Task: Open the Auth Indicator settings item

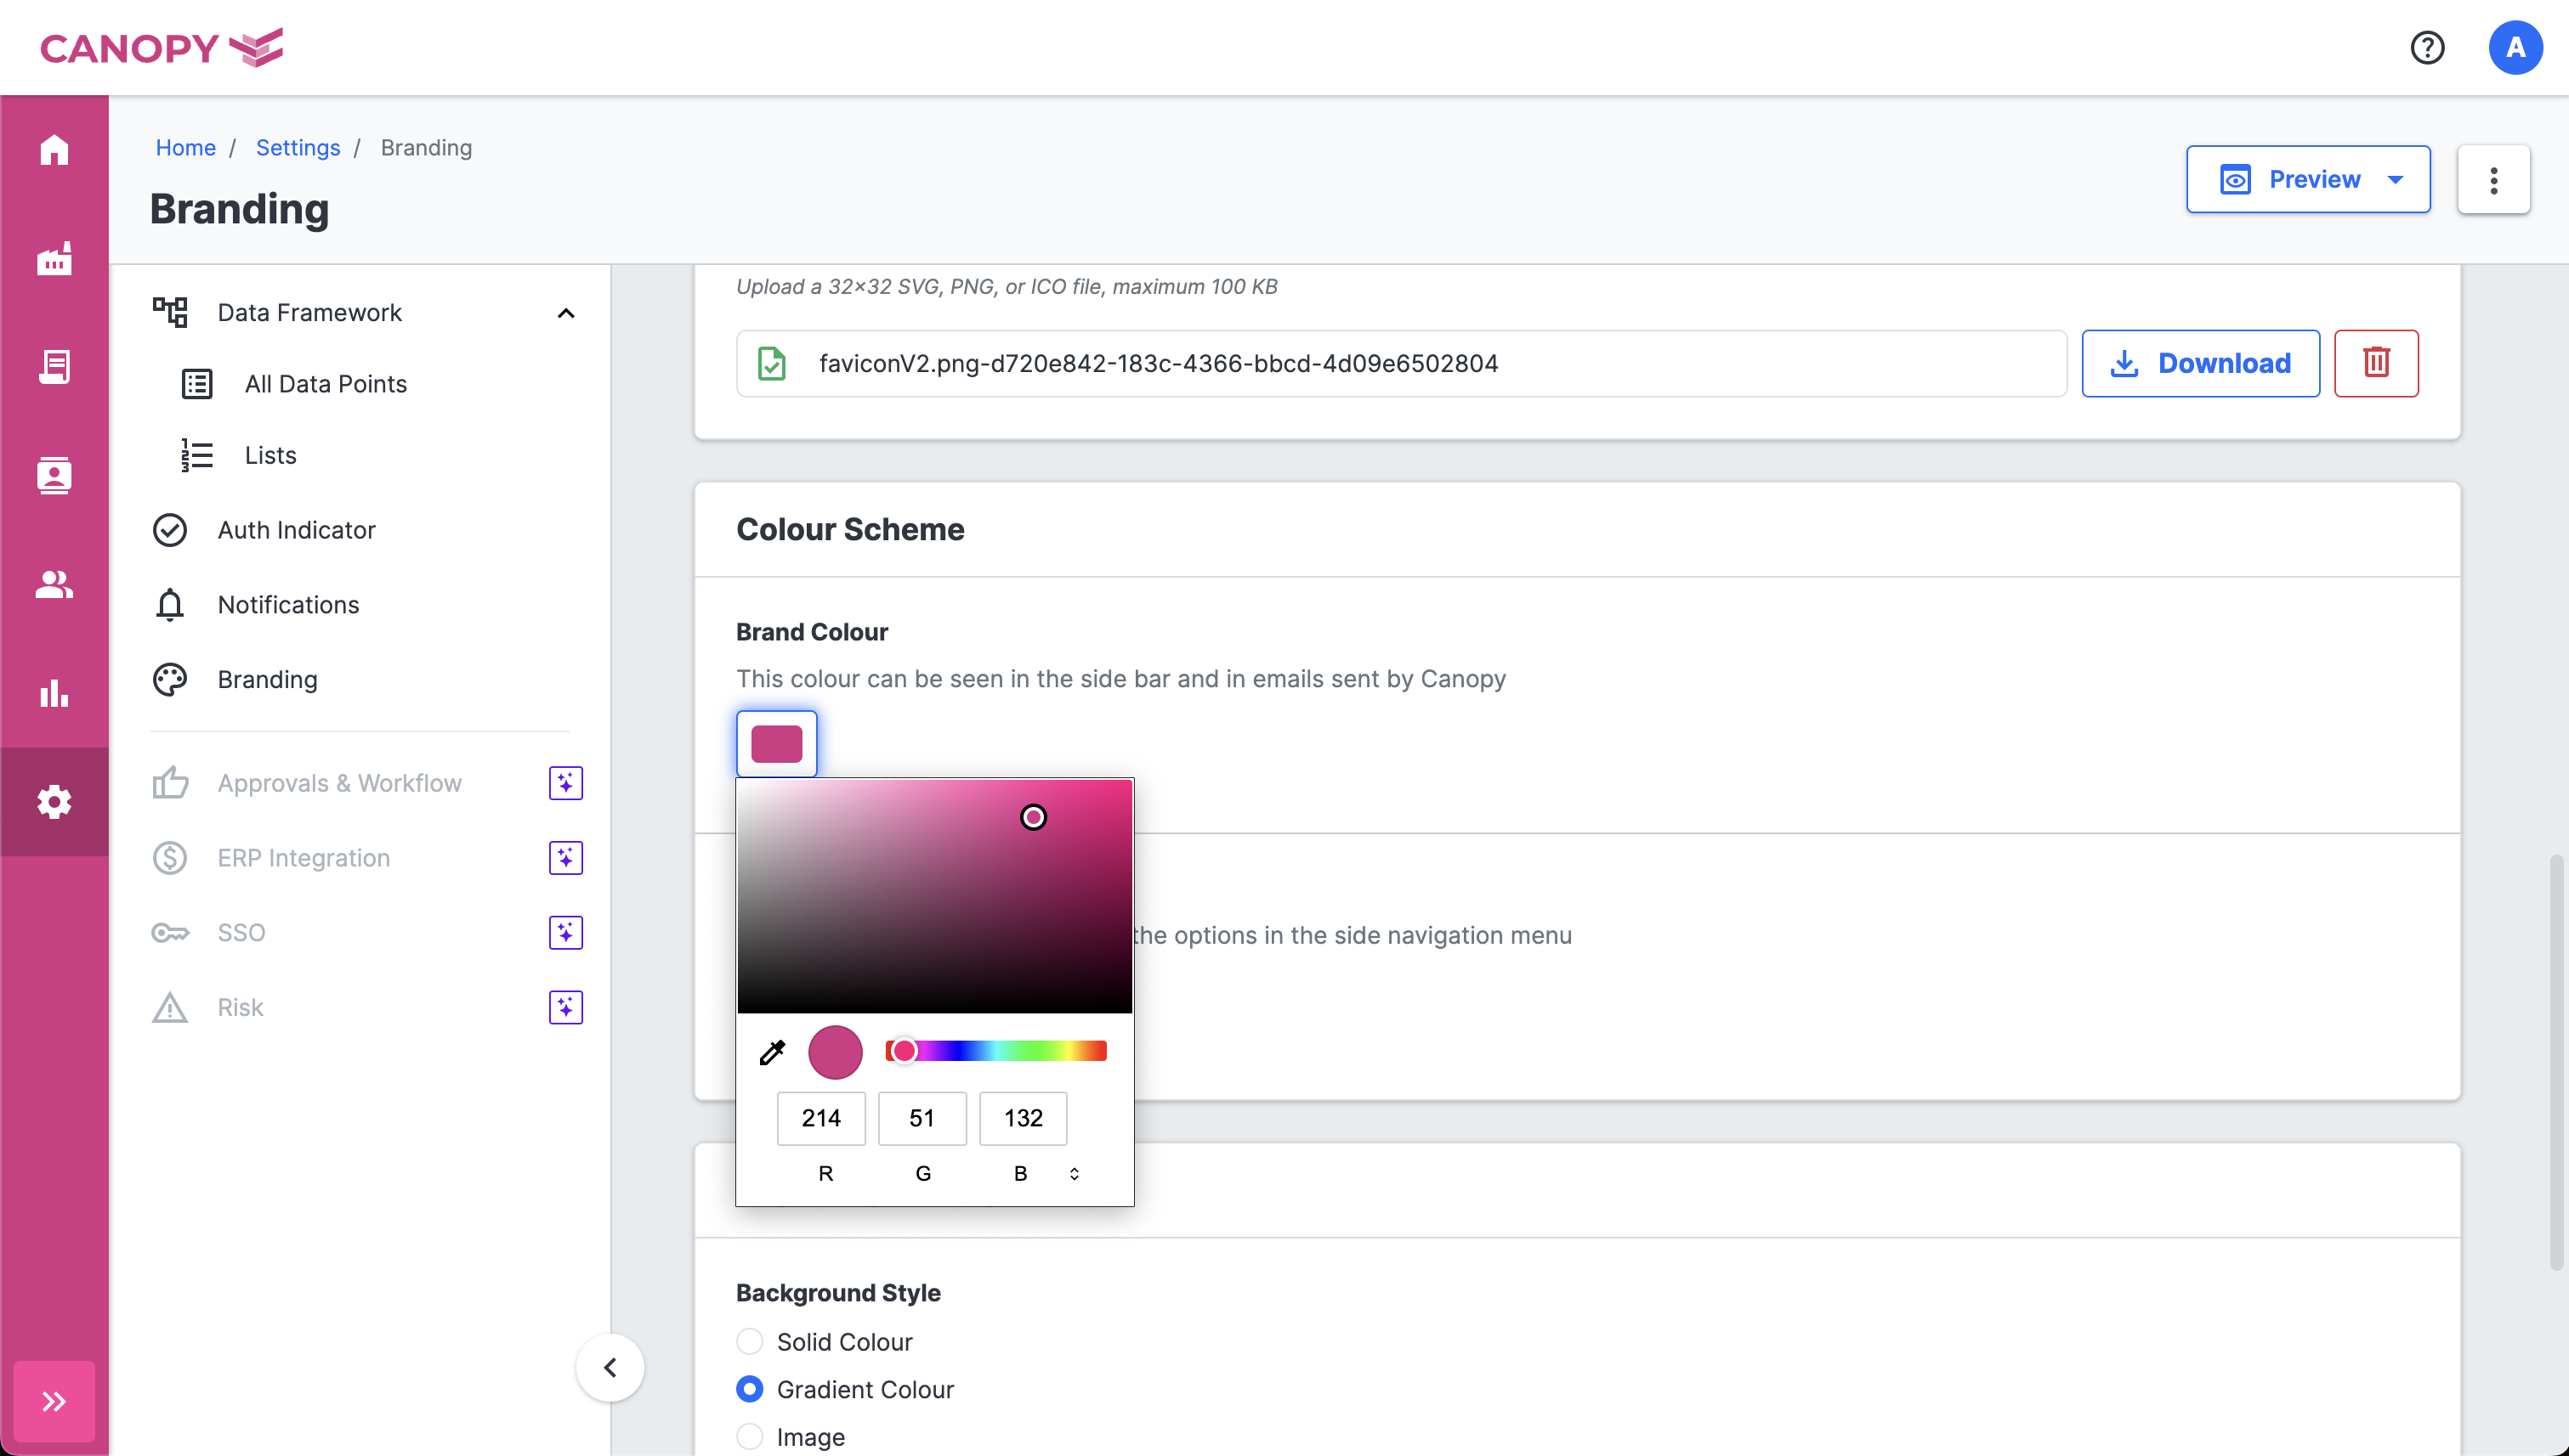Action: [296, 530]
